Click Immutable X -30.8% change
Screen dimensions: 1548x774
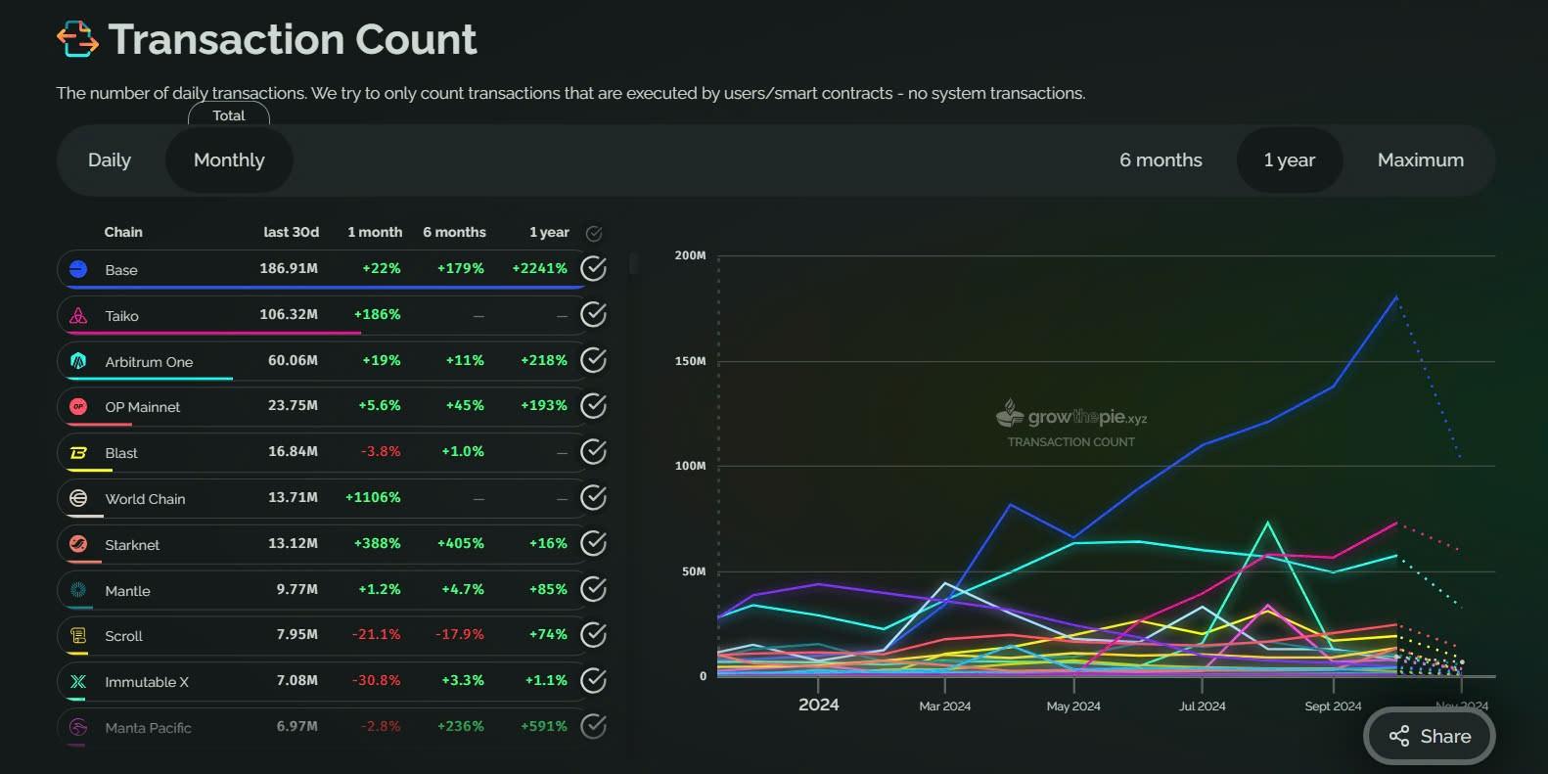click(x=377, y=680)
